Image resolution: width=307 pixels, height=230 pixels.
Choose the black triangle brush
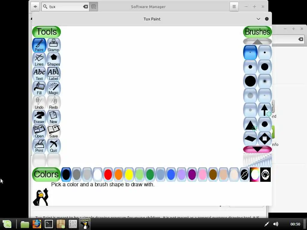coord(250,124)
